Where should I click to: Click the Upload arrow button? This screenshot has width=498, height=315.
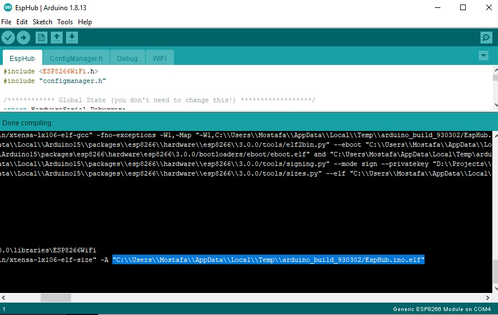[24, 38]
